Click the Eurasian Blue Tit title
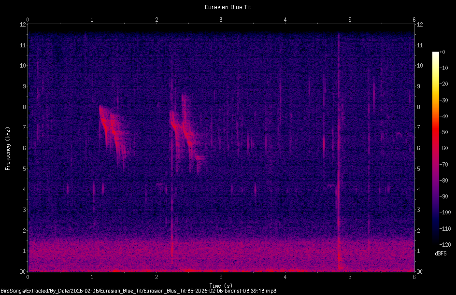 click(228, 7)
